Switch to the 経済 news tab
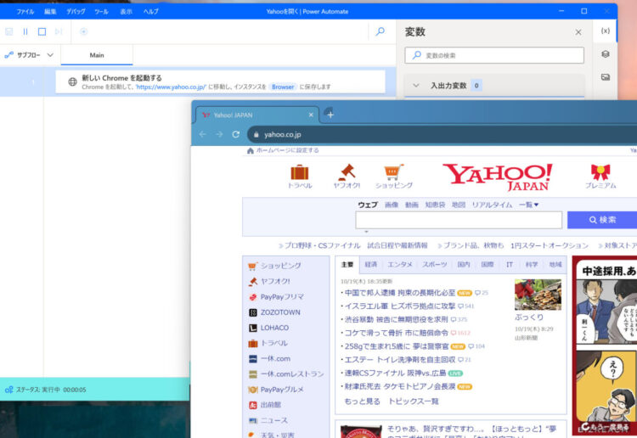637x438 pixels. pyautogui.click(x=371, y=265)
